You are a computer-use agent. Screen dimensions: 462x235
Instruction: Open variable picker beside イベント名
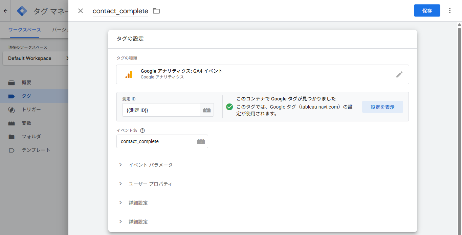tap(201, 141)
